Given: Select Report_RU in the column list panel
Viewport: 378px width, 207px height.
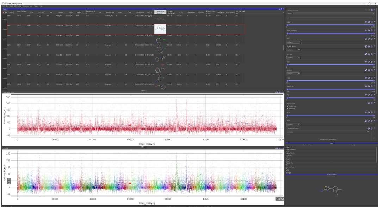Looking at the screenshot, I should tap(290, 163).
